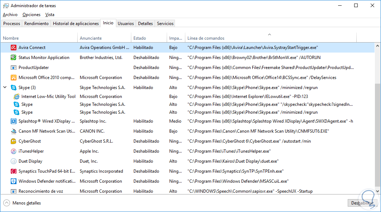
Task: Click the scrollbar up arrow
Action: tap(377, 46)
